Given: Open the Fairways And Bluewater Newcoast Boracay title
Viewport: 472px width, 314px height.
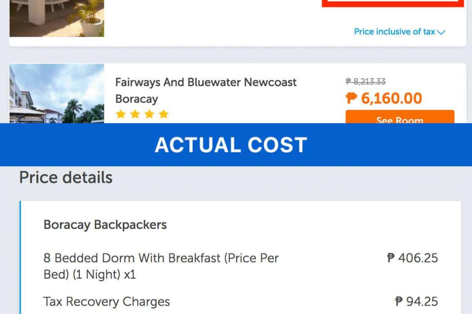Looking at the screenshot, I should (206, 90).
